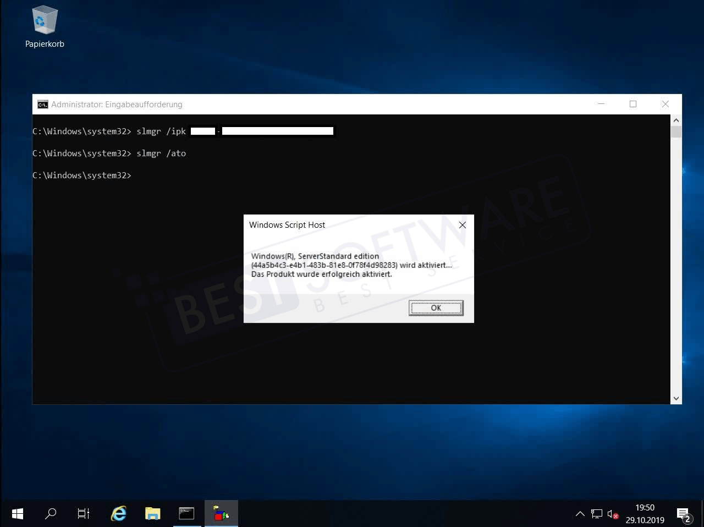The image size is (704, 527).
Task: Open Task View from the taskbar
Action: (83, 513)
